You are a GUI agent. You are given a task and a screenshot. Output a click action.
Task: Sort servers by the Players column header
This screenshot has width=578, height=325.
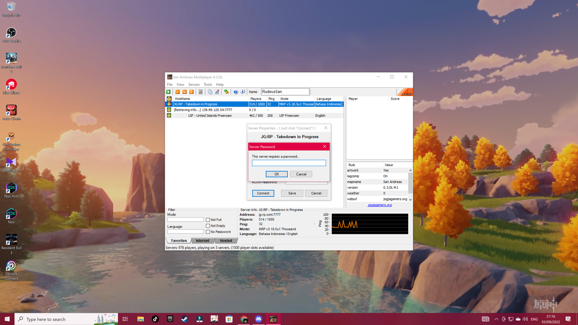point(257,99)
